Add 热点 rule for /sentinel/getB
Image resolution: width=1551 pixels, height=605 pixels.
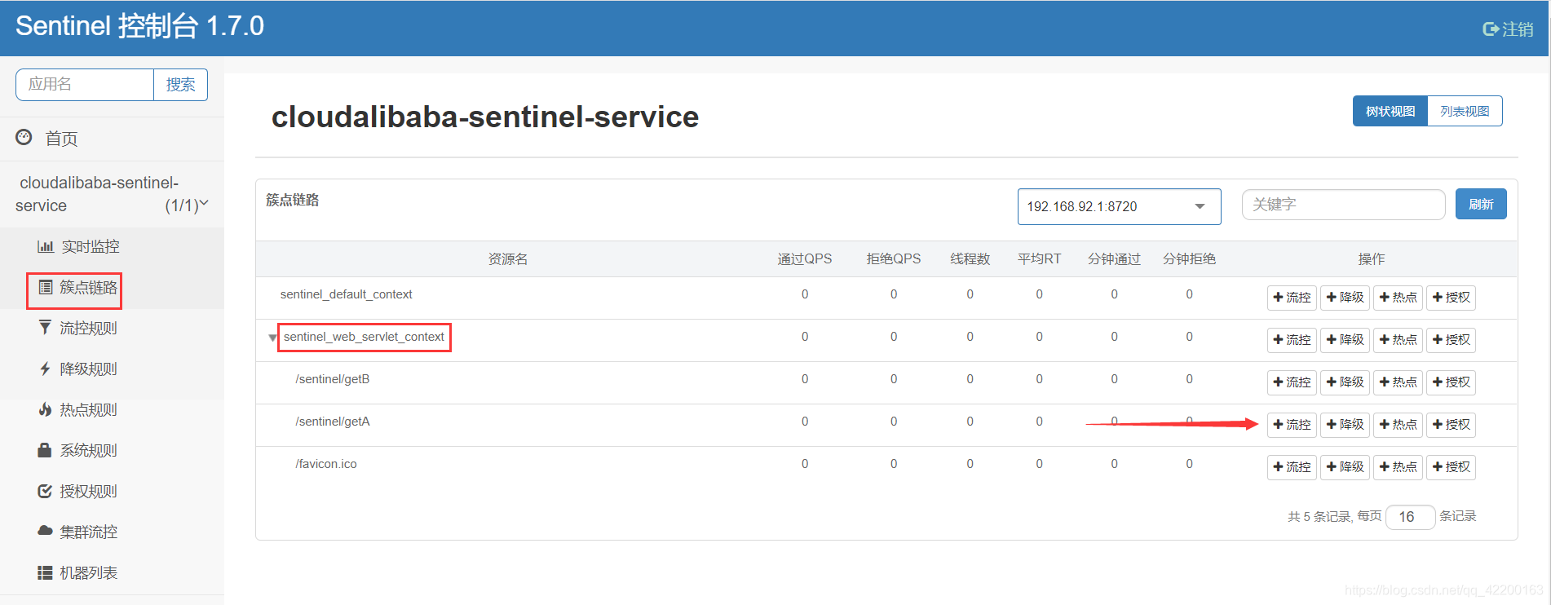1398,382
